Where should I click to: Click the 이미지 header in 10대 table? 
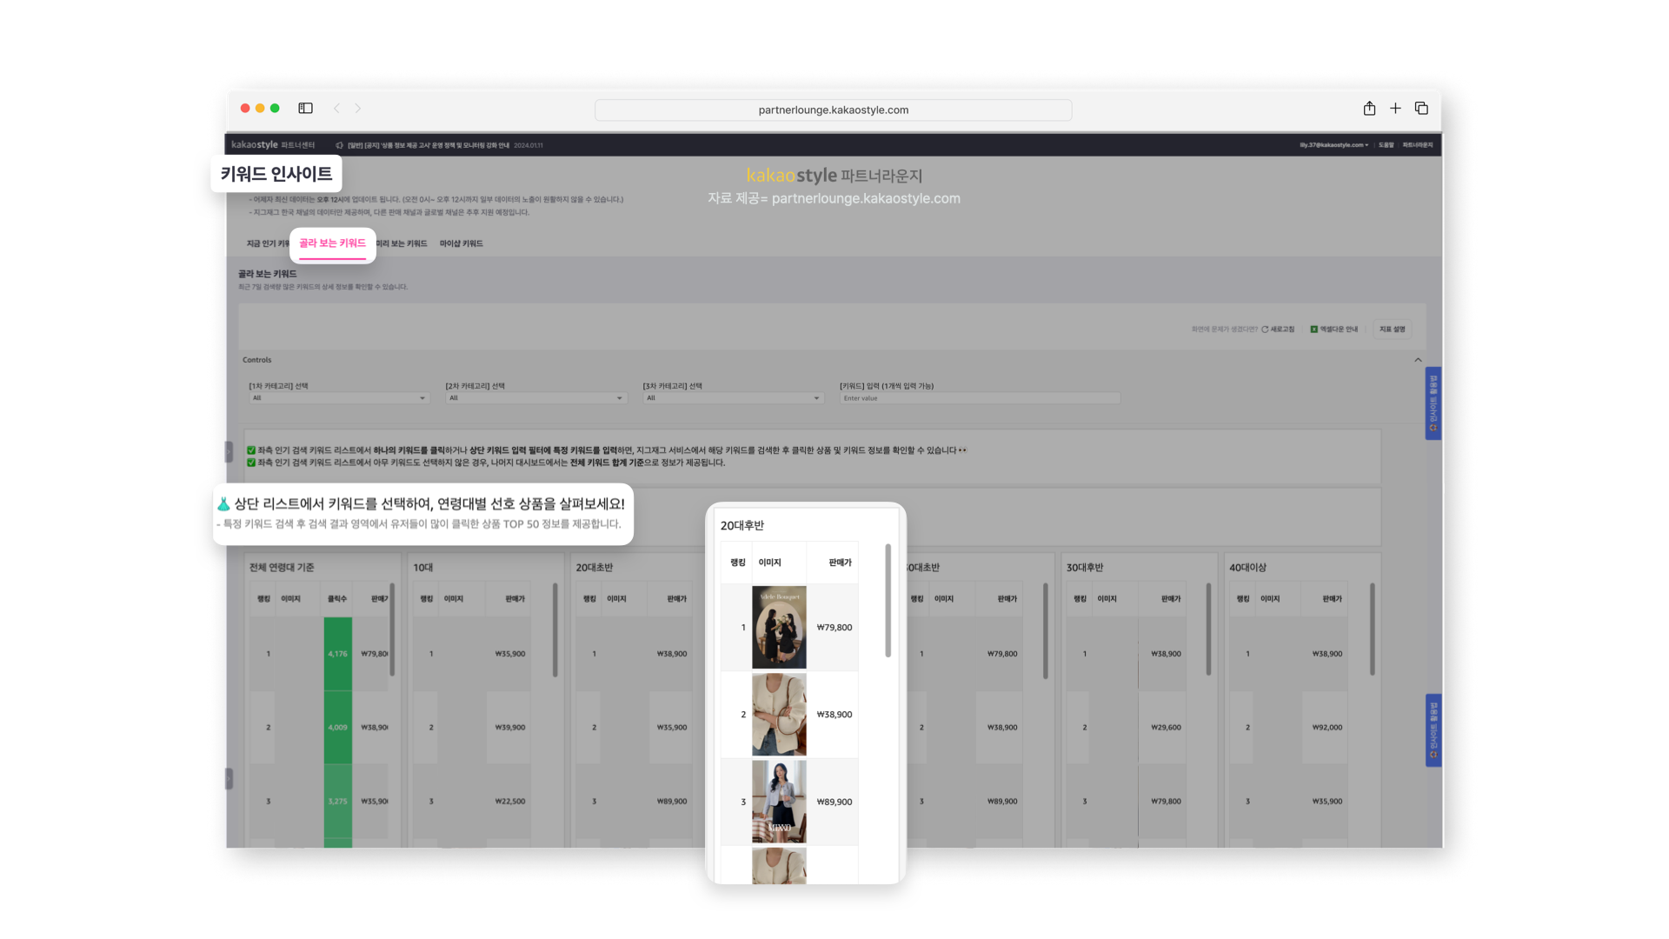pyautogui.click(x=454, y=599)
